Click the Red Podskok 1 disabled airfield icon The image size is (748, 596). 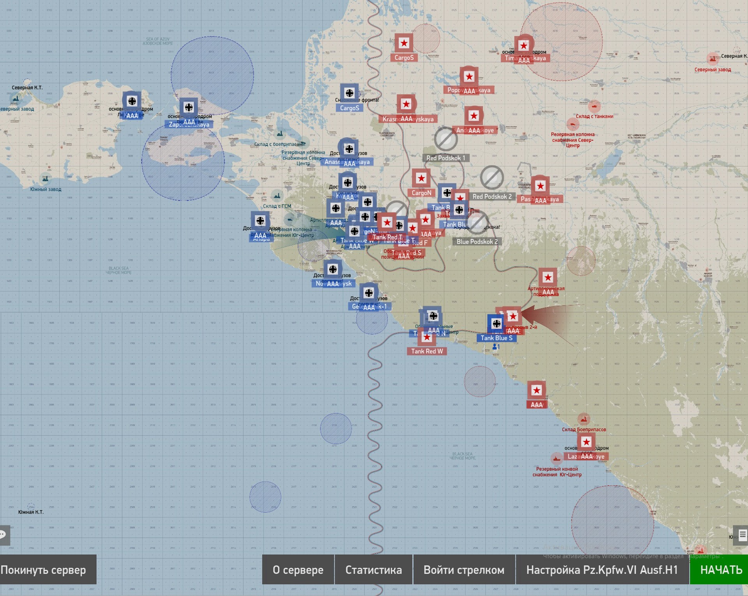[x=446, y=139]
